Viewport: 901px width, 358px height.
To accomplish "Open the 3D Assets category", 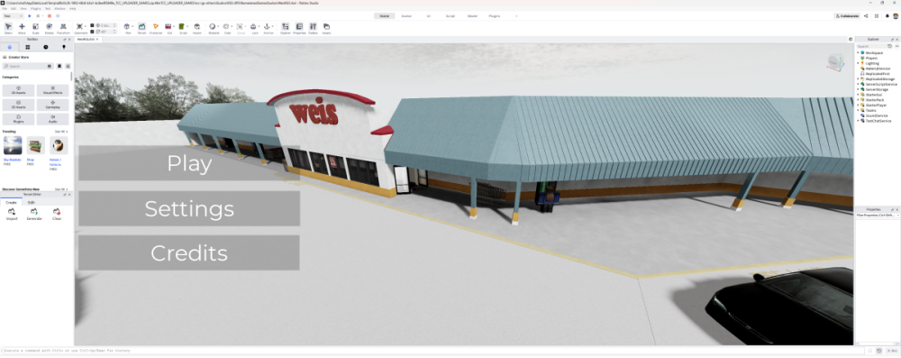I will tap(18, 90).
